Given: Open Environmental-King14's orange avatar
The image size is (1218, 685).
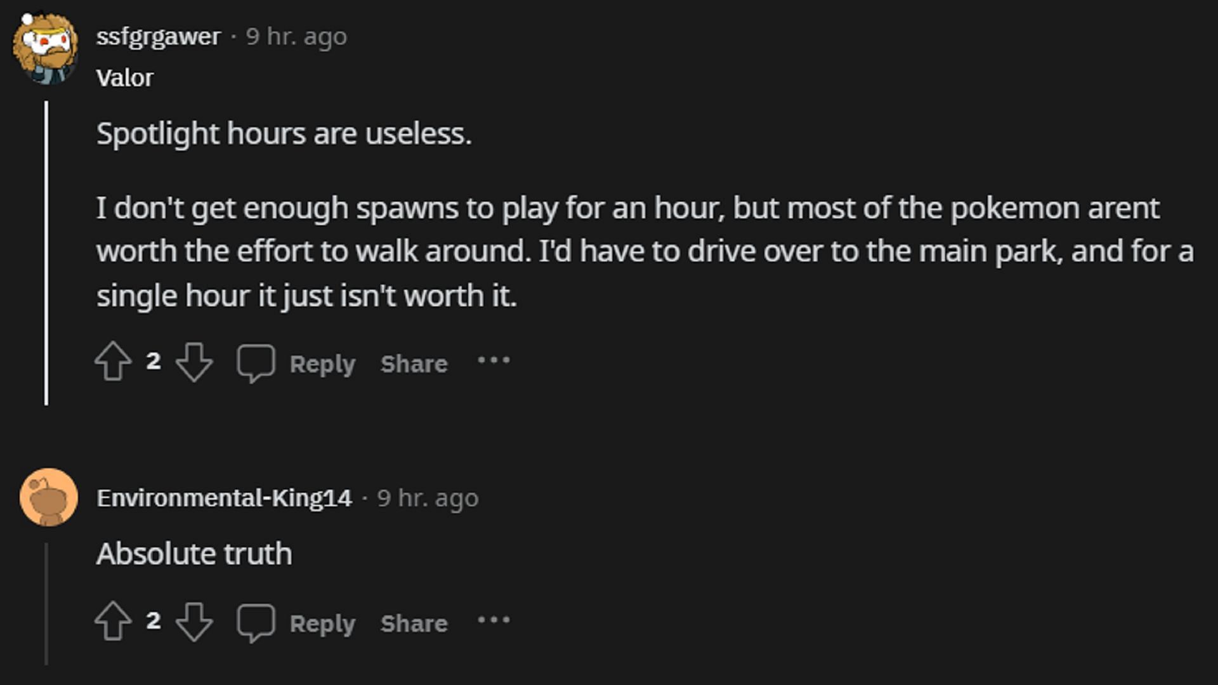Looking at the screenshot, I should (x=49, y=497).
